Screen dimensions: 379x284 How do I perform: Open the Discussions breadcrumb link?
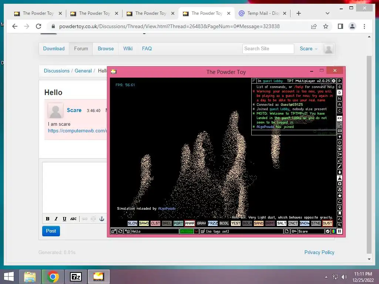pos(57,71)
